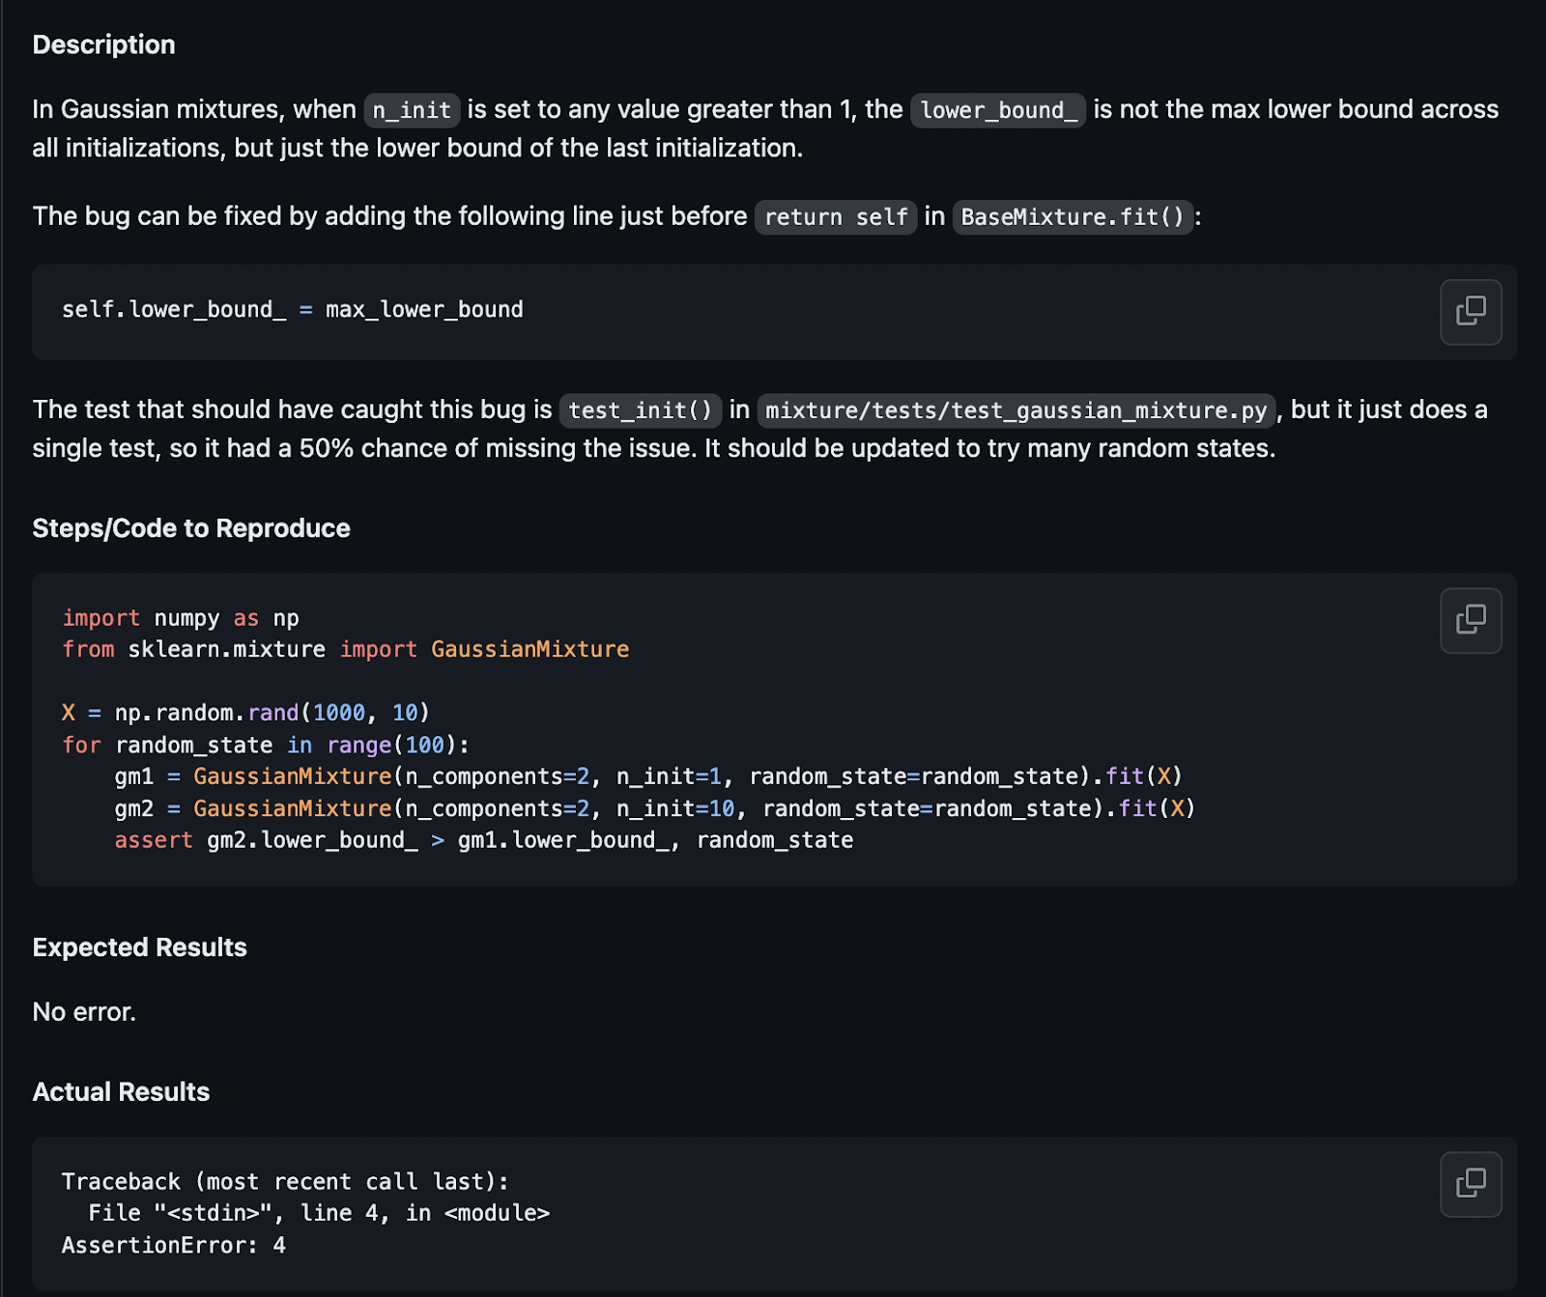
Task: Click the 'AssertionError: 4' line
Action: 174,1245
